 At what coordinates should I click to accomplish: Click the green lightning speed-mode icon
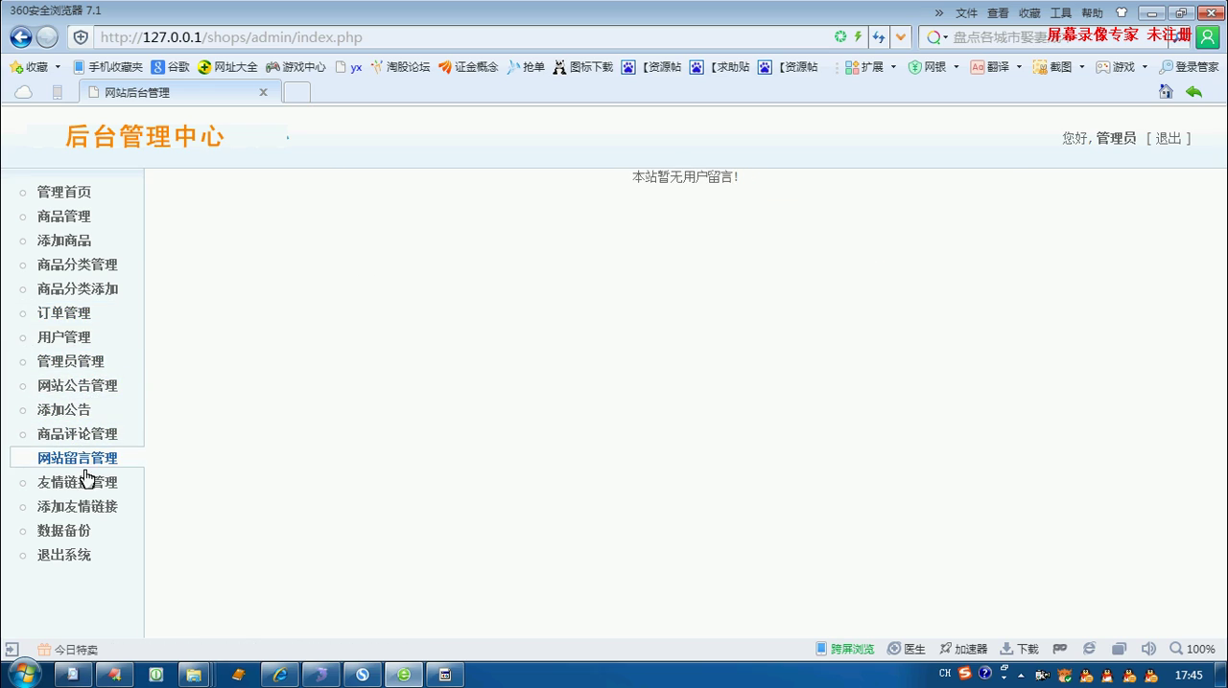(x=859, y=36)
